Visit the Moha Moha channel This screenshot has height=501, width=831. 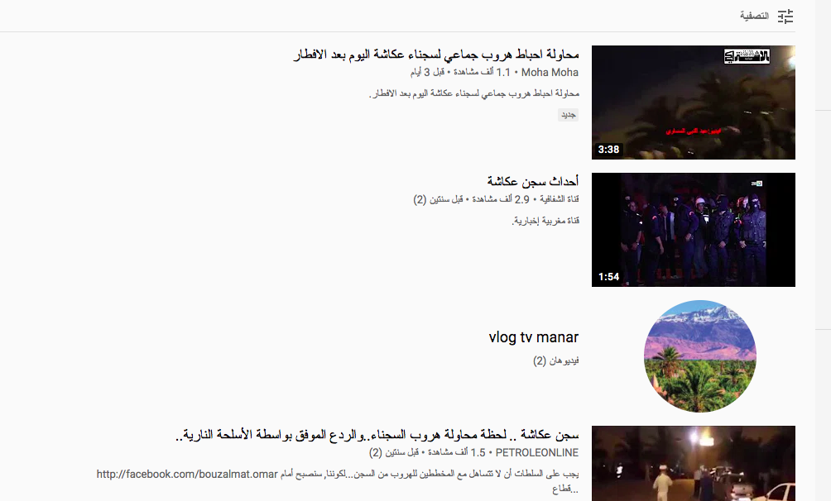tap(550, 73)
